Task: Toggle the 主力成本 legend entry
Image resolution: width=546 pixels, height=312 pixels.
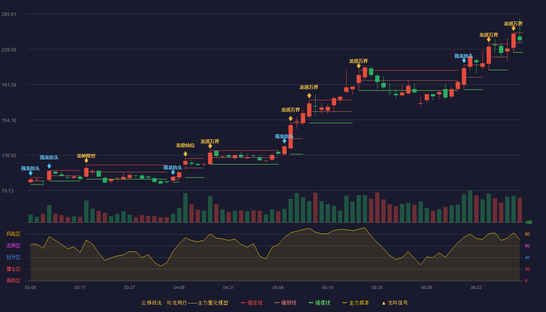Action: pos(356,303)
